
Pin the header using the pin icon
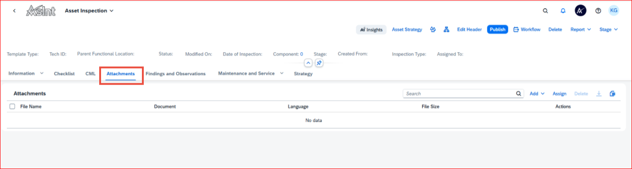coord(319,63)
